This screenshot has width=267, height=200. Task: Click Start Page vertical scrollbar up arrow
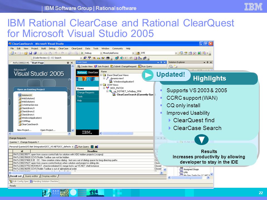click(x=73, y=66)
